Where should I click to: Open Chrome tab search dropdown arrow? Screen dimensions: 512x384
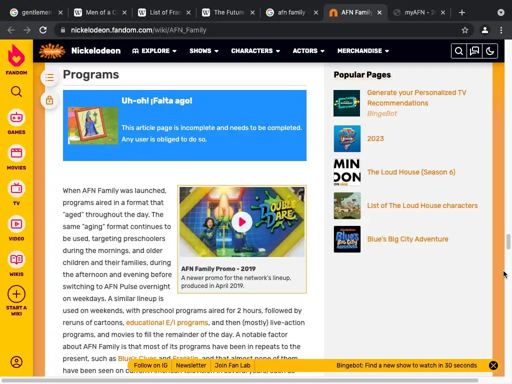click(x=500, y=12)
